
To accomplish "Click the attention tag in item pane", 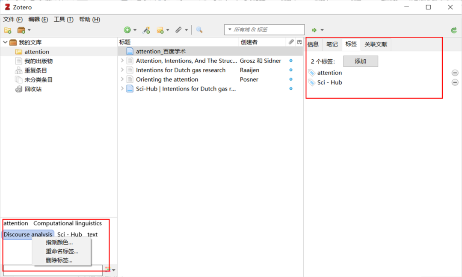I will coord(329,73).
